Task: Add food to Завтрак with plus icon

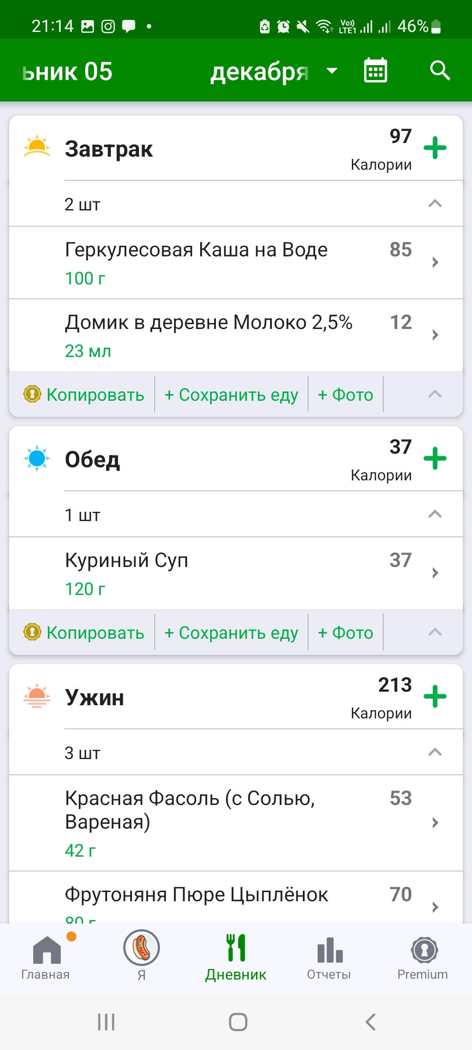Action: pyautogui.click(x=435, y=148)
